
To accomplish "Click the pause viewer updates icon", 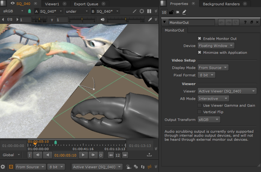I will click(149, 11).
